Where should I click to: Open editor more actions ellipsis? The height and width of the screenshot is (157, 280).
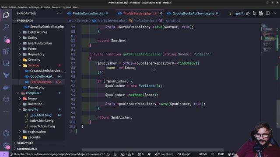point(274,14)
